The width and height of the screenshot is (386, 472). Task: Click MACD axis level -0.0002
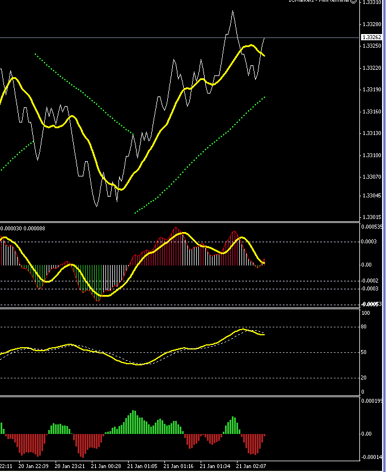370,281
